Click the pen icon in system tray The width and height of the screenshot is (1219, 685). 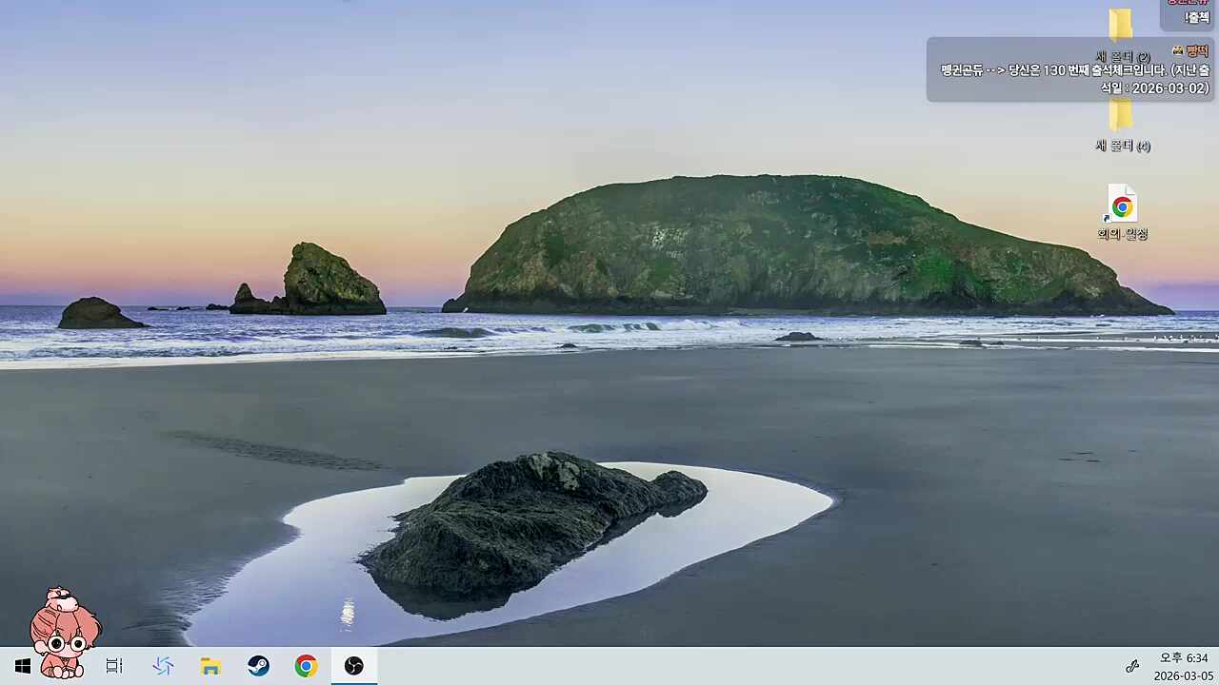(x=1132, y=666)
